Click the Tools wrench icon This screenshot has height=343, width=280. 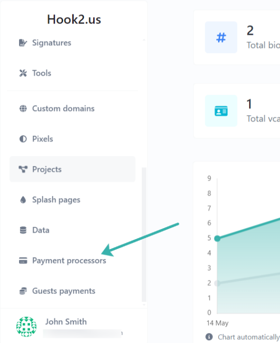coord(23,73)
